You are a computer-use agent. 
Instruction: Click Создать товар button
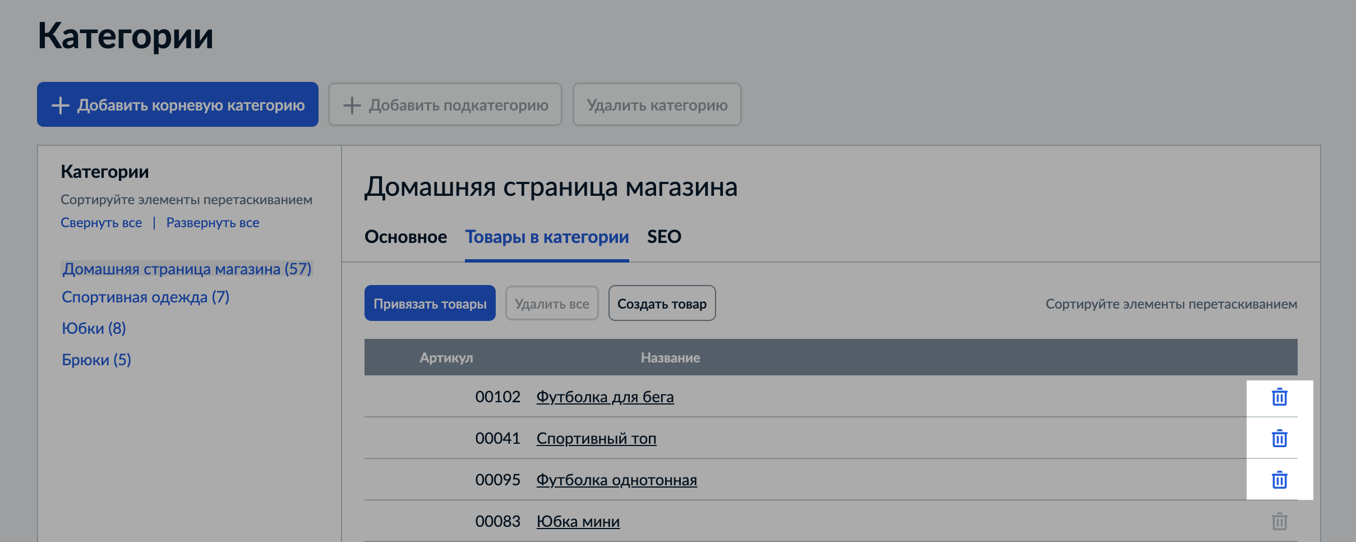(662, 303)
